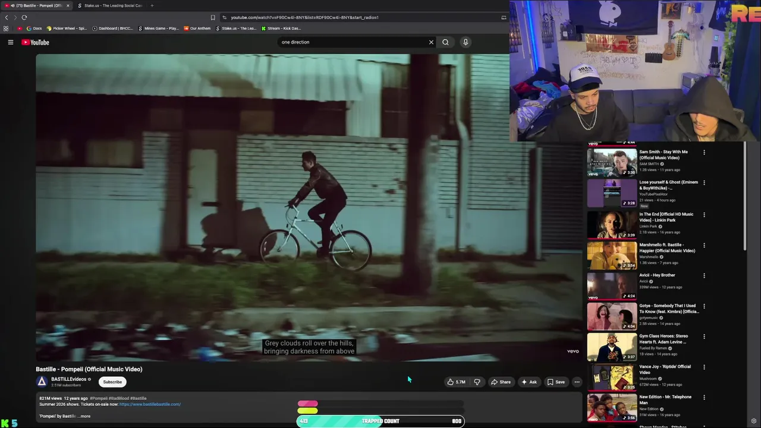Viewport: 761px width, 428px height.
Task: Select the Bastille - Pompeii browser tab
Action: pyautogui.click(x=37, y=5)
